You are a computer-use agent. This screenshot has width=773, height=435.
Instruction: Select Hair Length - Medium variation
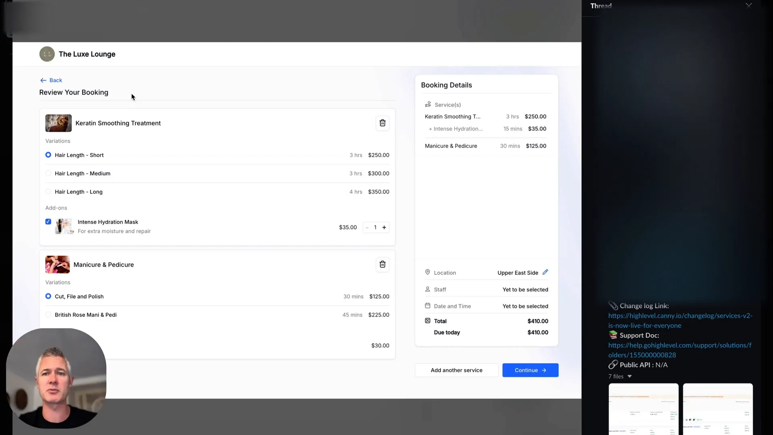click(x=48, y=173)
